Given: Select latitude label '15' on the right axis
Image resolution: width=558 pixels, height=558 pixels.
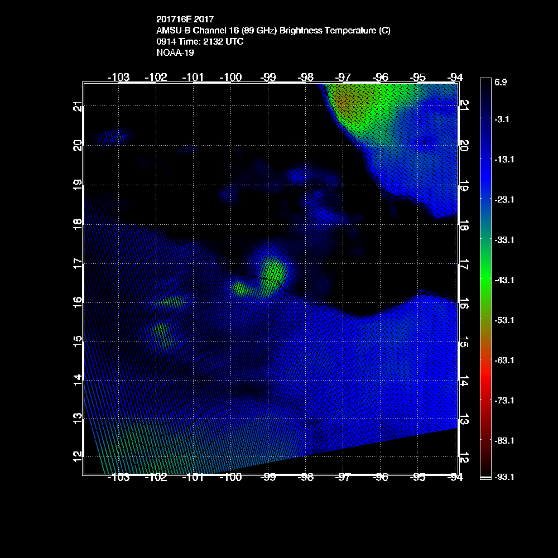Looking at the screenshot, I should pyautogui.click(x=464, y=342).
